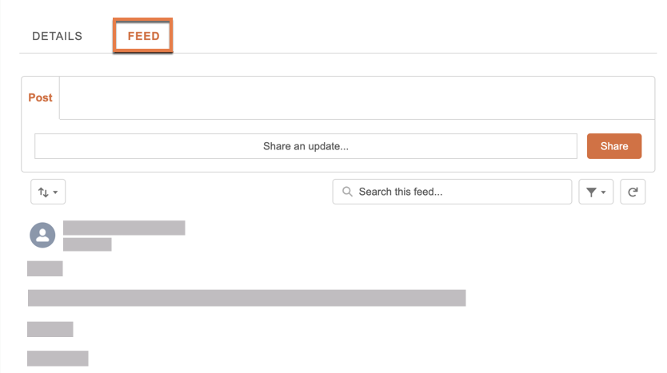Open the redacted author name link

124,228
